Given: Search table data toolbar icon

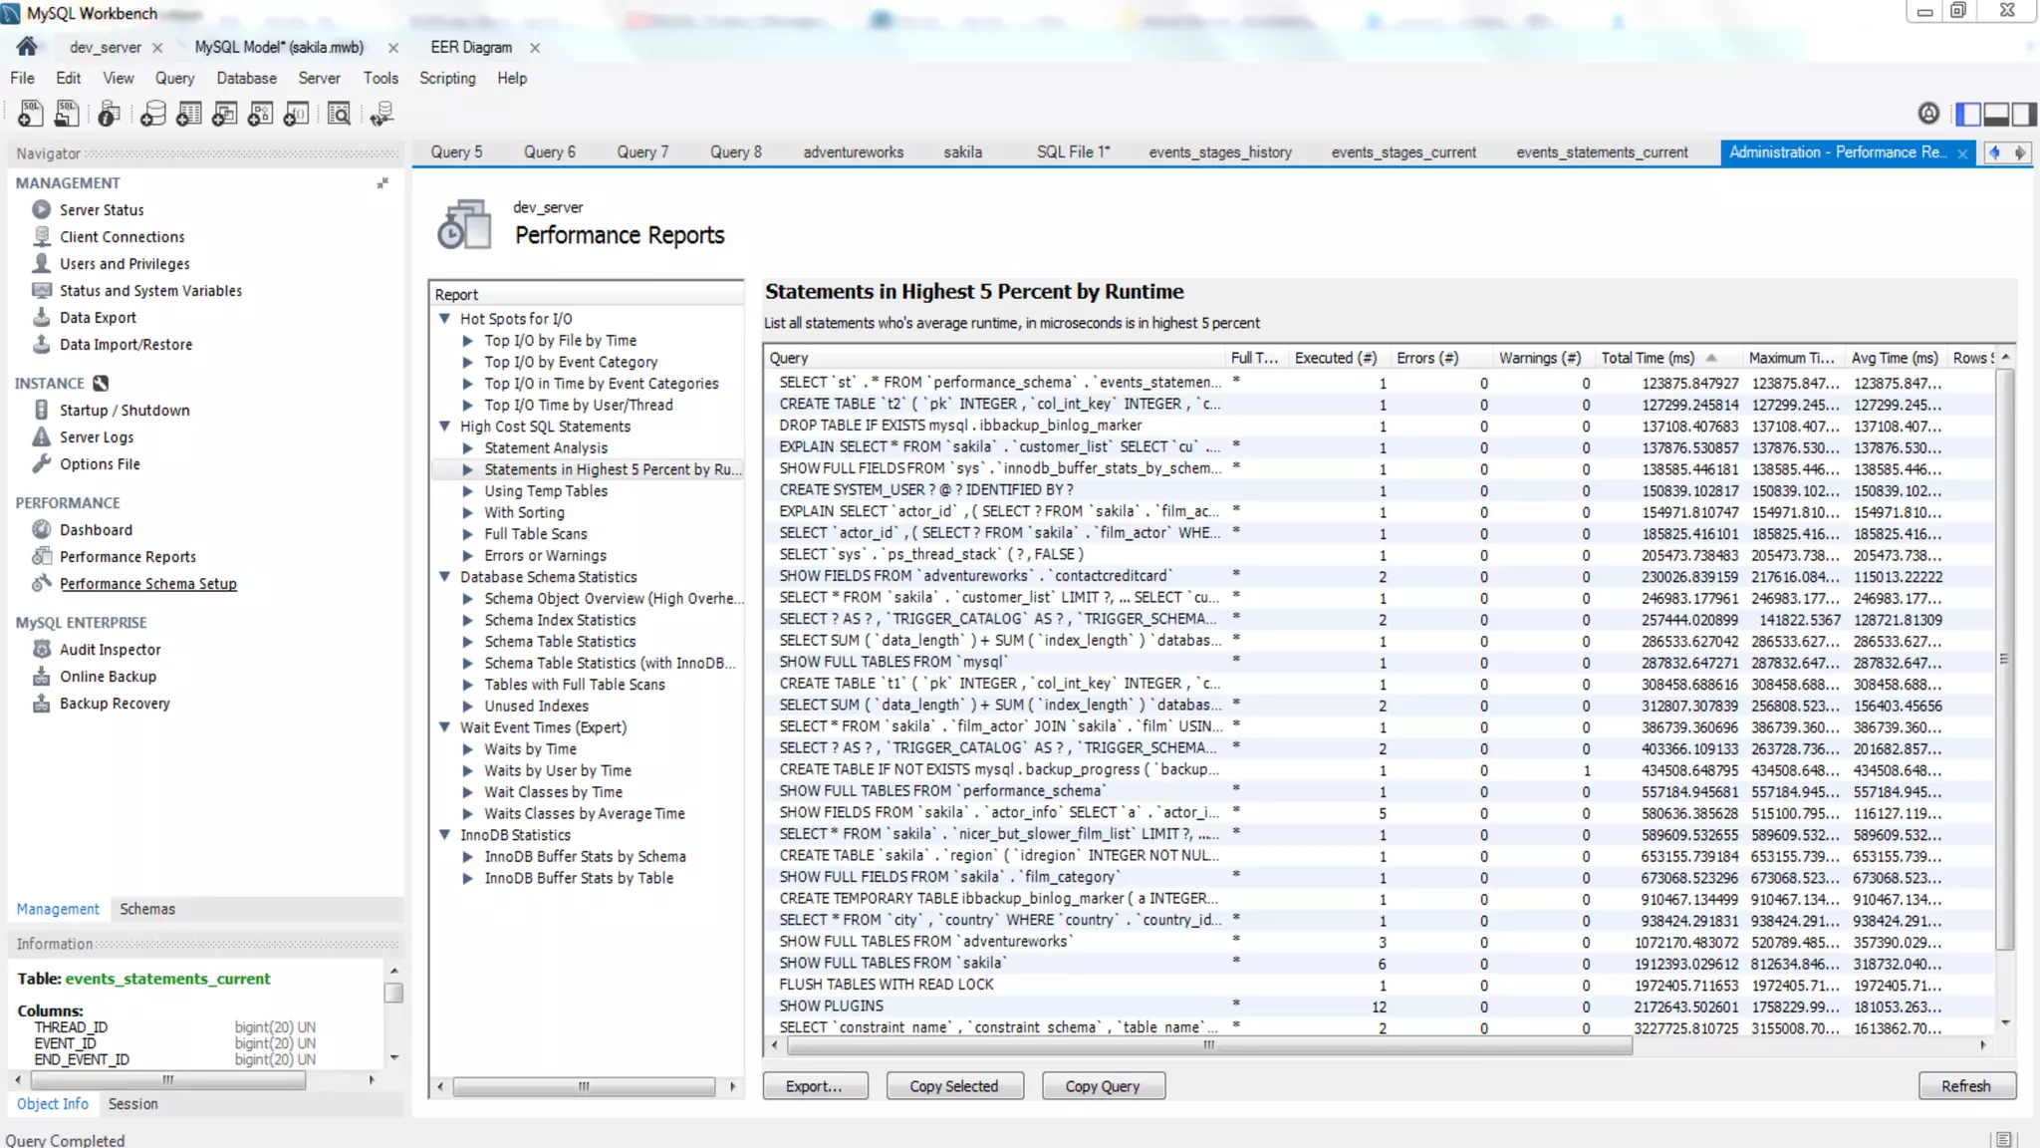Looking at the screenshot, I should tap(339, 114).
